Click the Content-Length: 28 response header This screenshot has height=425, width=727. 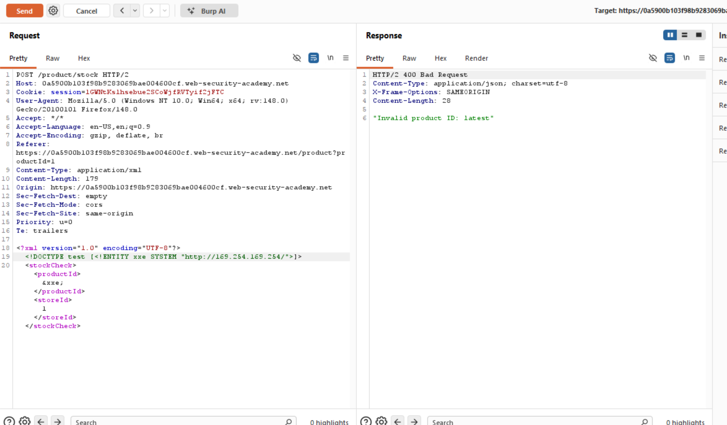[412, 101]
